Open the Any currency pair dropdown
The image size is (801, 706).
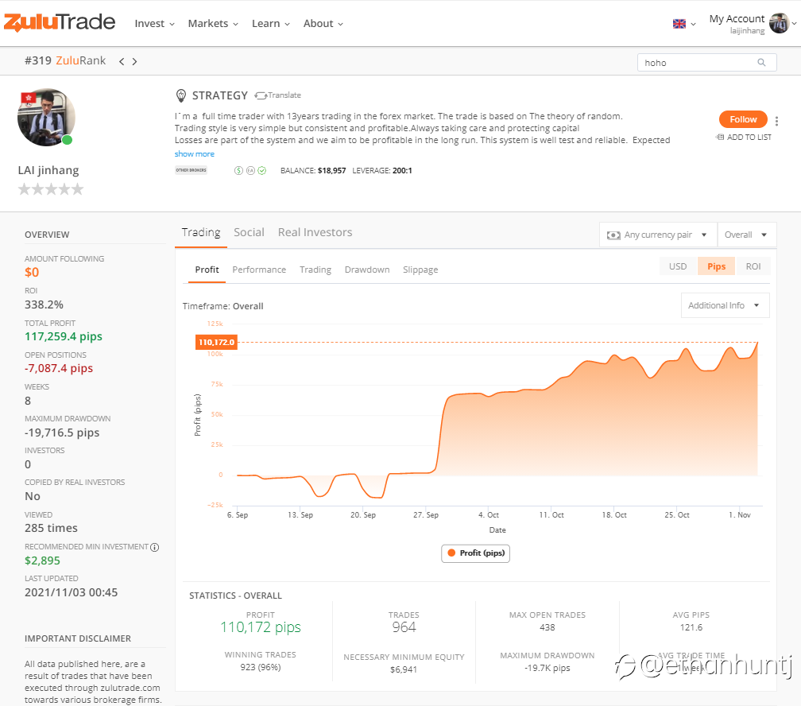tap(658, 235)
